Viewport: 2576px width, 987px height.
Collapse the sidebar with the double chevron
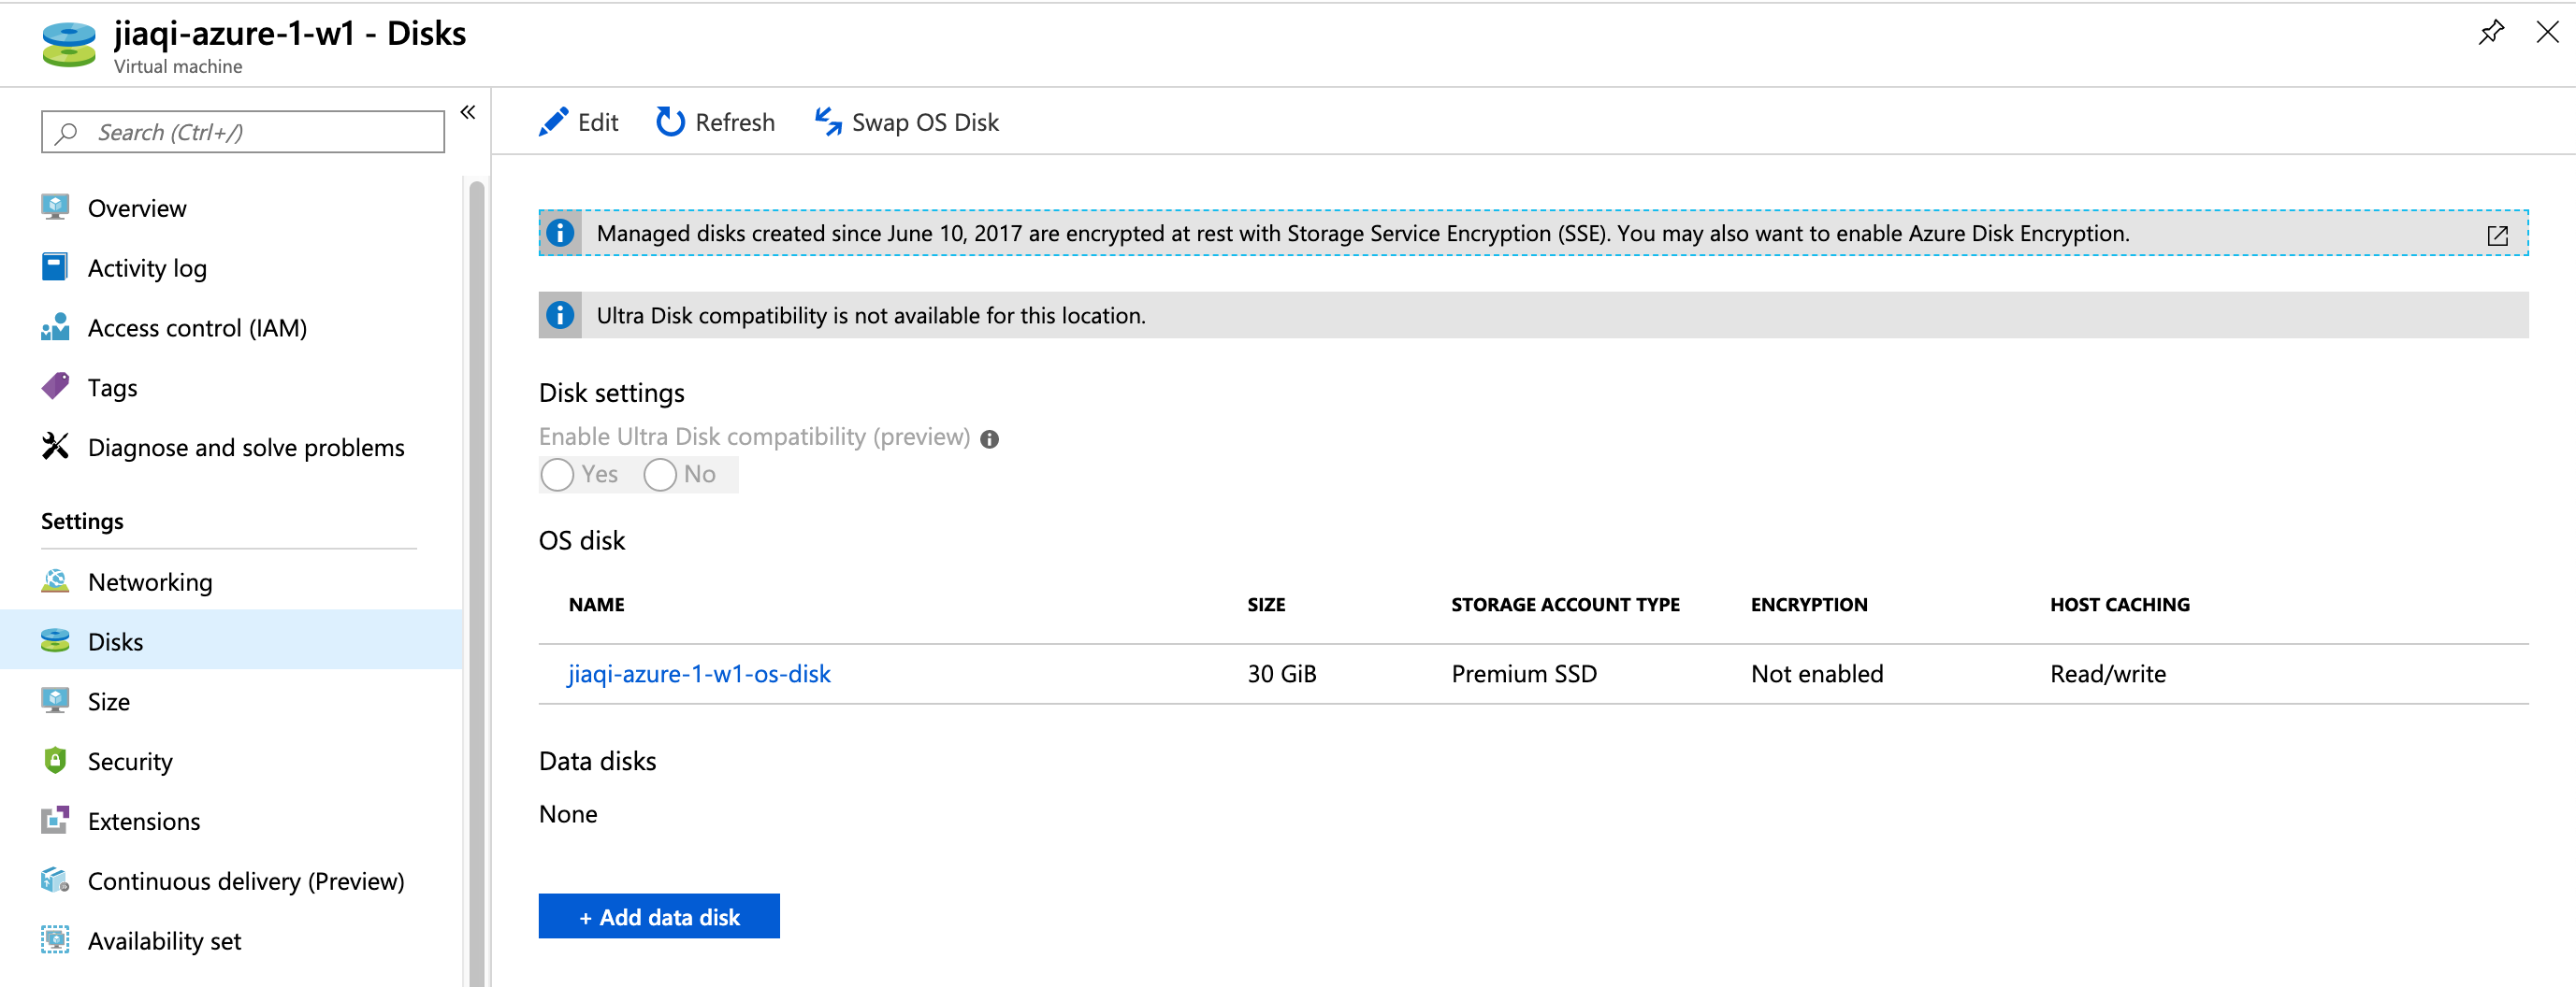pos(468,112)
